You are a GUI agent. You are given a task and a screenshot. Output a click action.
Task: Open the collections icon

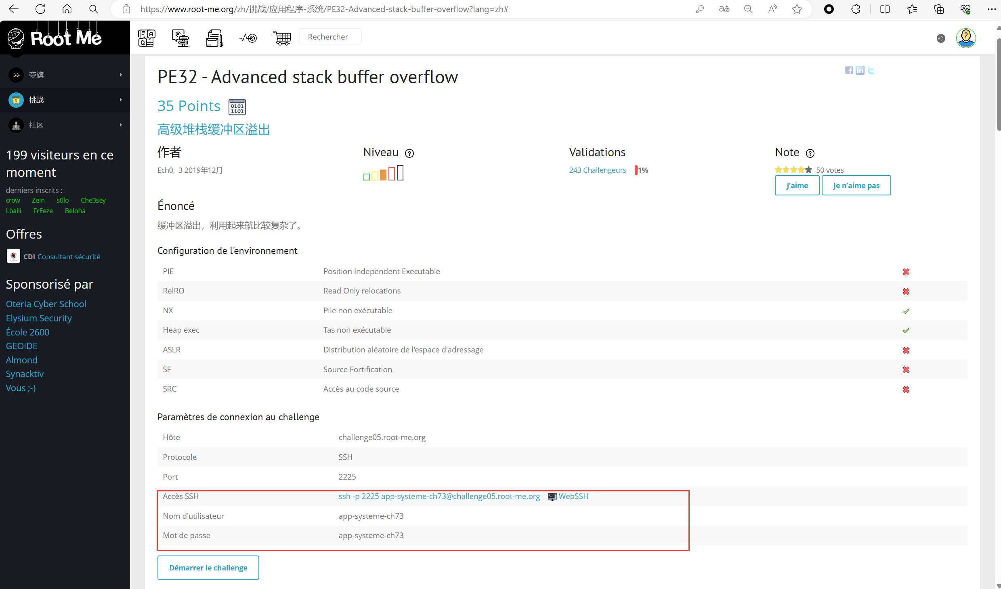coord(938,9)
